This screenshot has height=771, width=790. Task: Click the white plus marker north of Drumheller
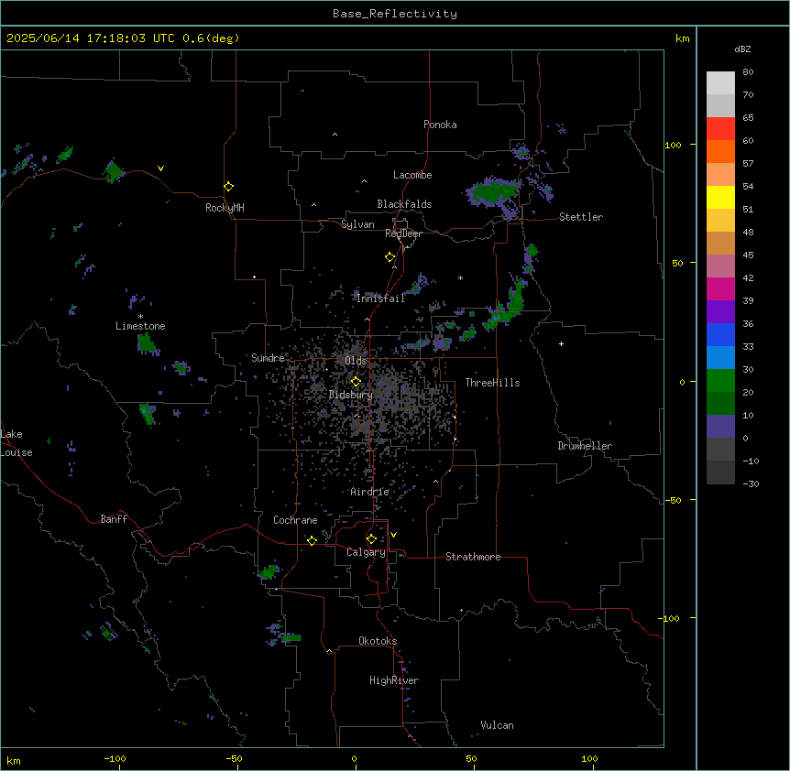[x=561, y=343]
